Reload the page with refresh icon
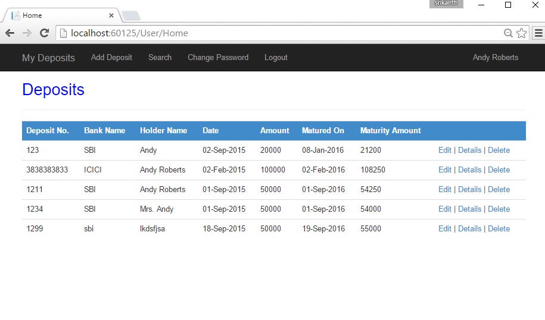The image size is (545, 320). tap(44, 33)
